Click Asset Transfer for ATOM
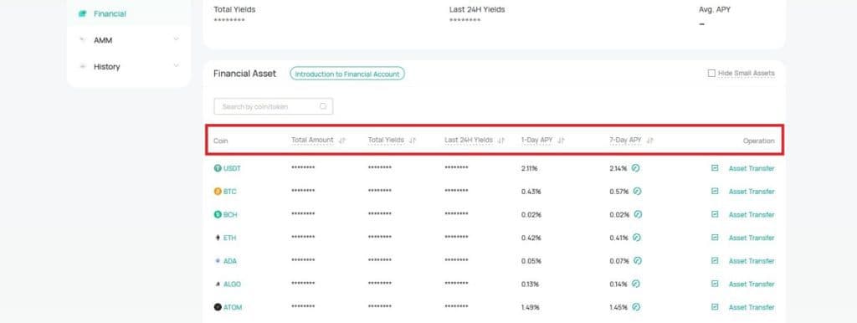 point(752,307)
